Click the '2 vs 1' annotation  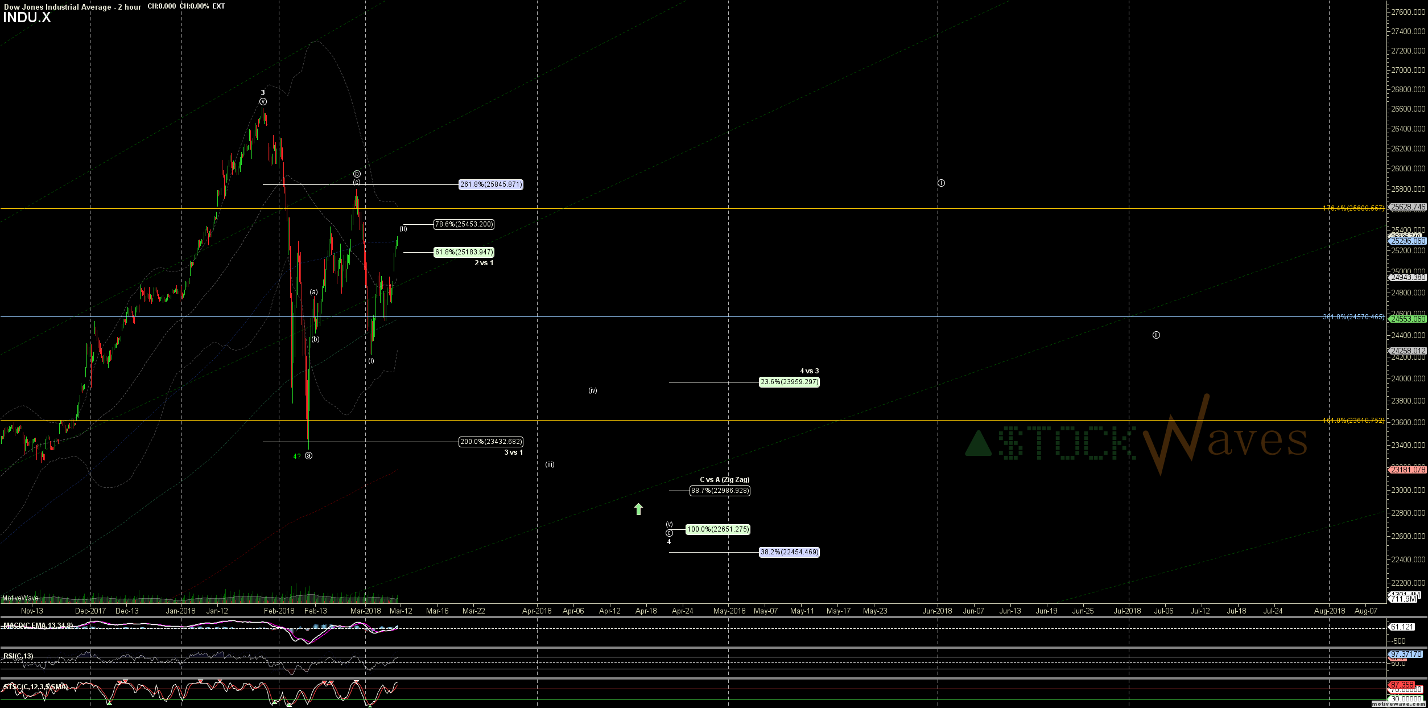(x=484, y=263)
